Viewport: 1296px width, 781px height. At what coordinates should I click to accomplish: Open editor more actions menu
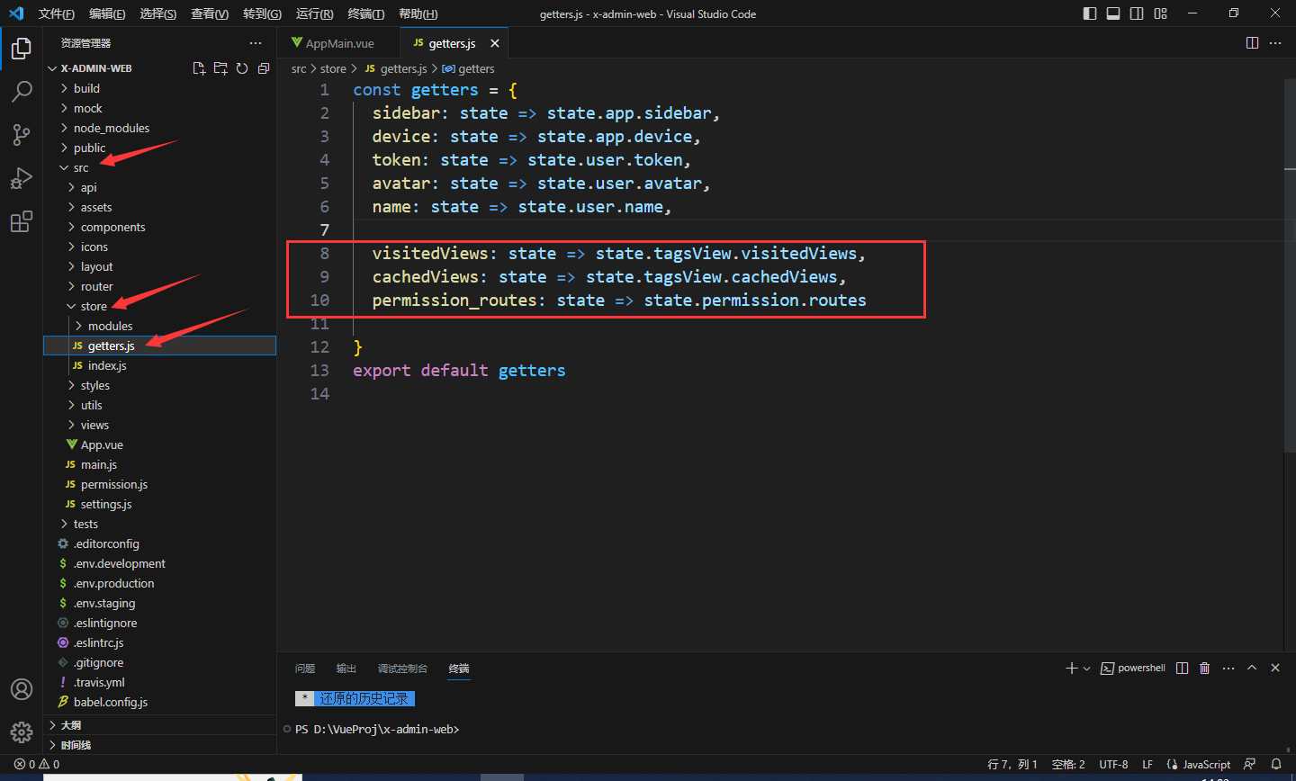tap(1275, 43)
